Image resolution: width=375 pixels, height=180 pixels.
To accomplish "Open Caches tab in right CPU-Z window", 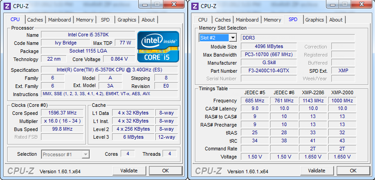I will pos(223,20).
